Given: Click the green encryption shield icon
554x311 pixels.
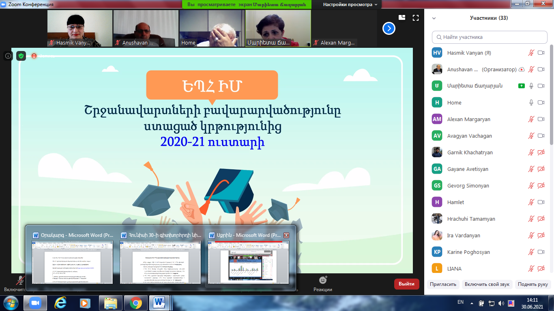Looking at the screenshot, I should (21, 56).
